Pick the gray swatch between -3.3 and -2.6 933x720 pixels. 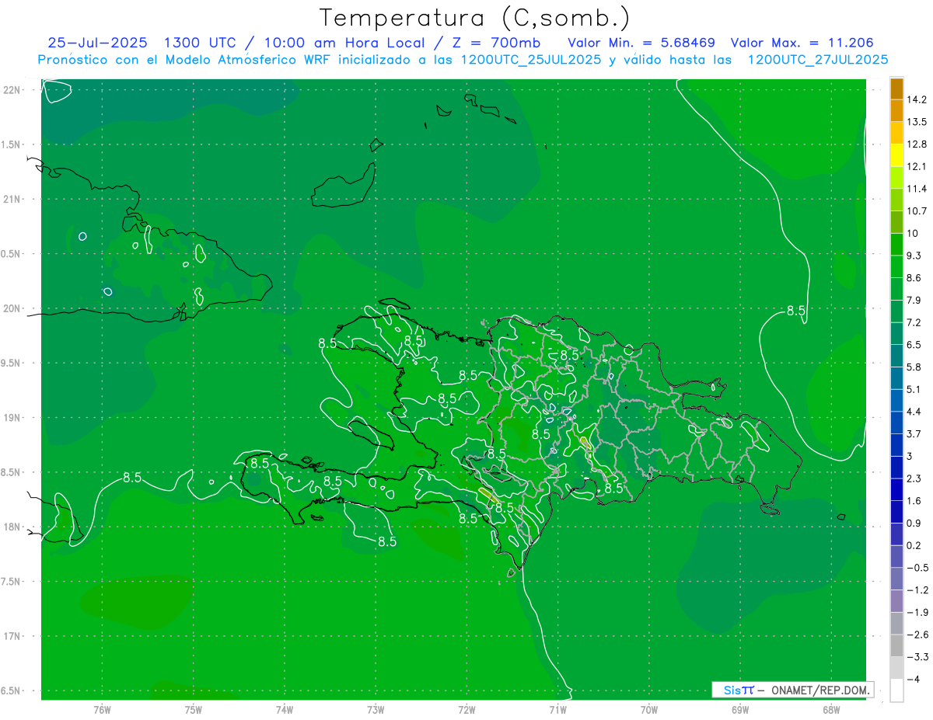pos(896,645)
